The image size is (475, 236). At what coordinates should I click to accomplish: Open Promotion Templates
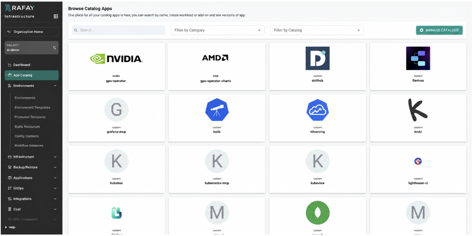(30, 117)
